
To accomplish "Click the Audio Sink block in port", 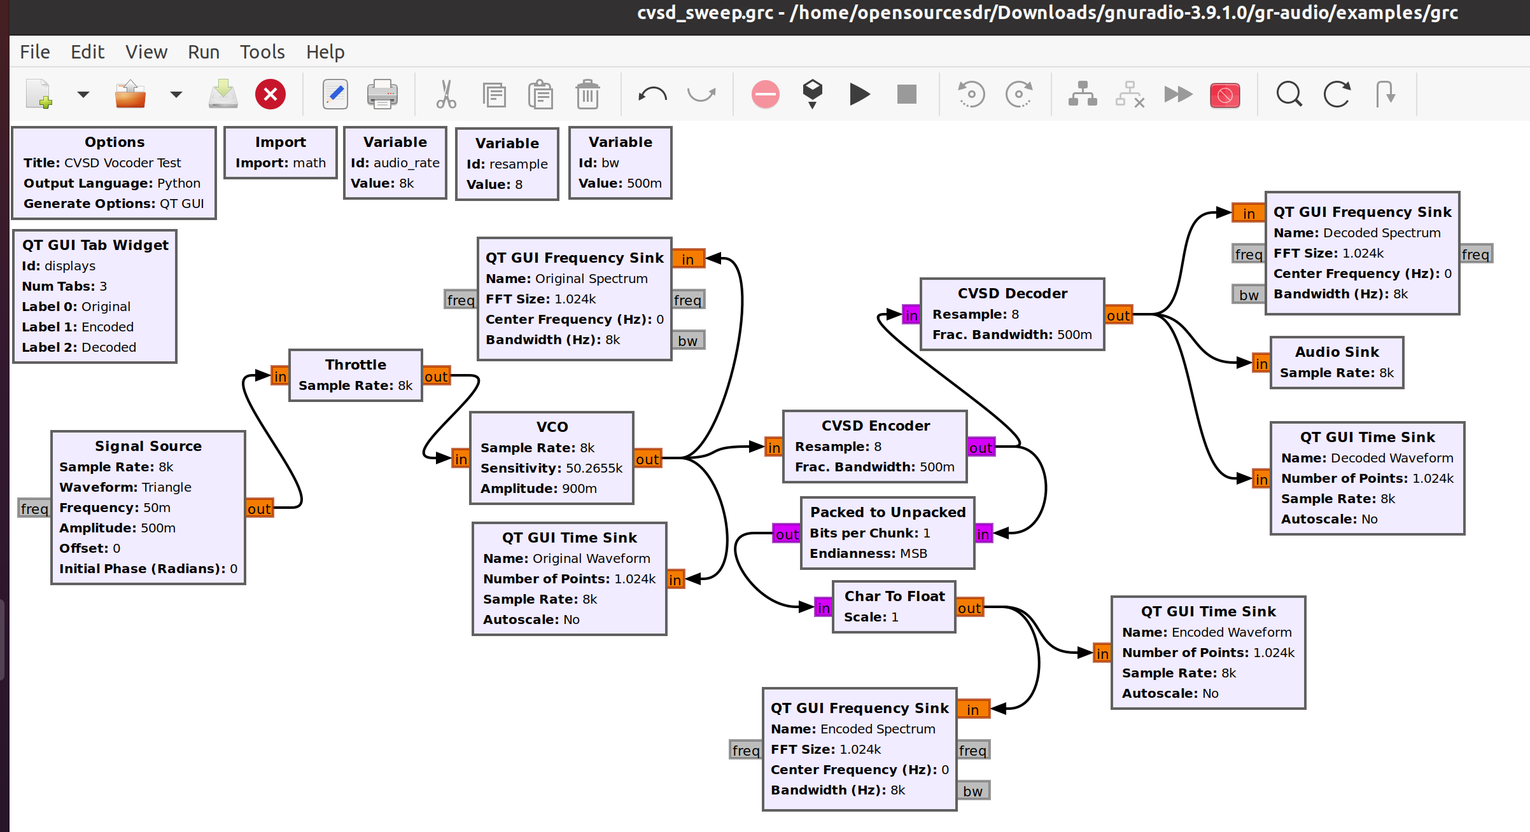I will 1261,363.
